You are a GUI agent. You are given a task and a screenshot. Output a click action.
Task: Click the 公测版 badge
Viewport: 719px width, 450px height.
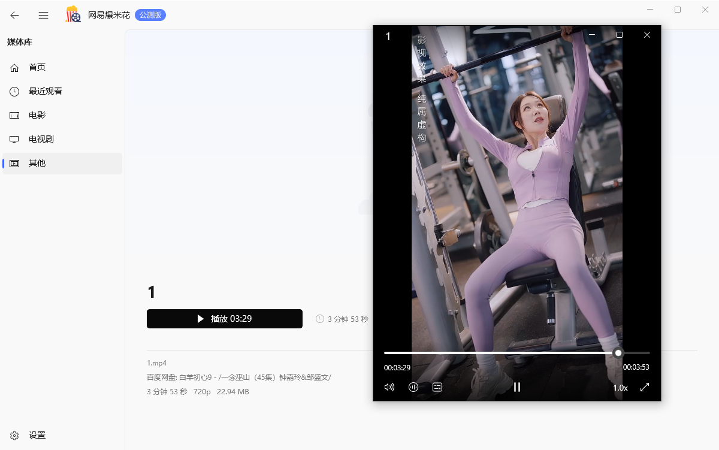(x=150, y=15)
